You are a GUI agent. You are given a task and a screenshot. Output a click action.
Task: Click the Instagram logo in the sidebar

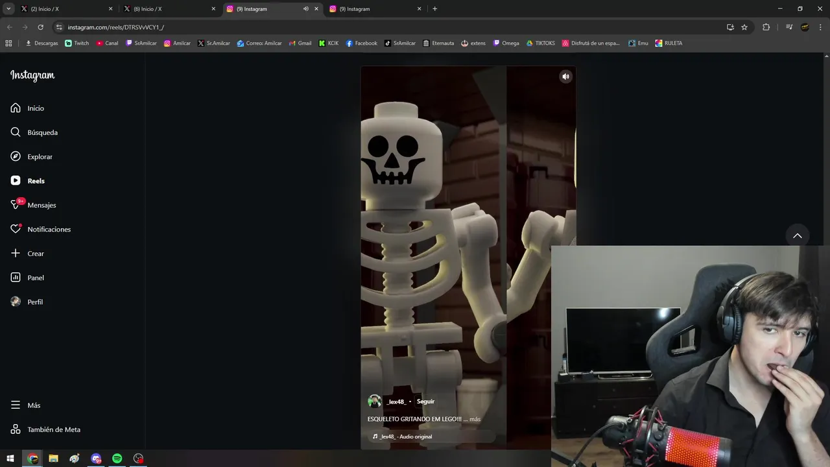coord(32,75)
